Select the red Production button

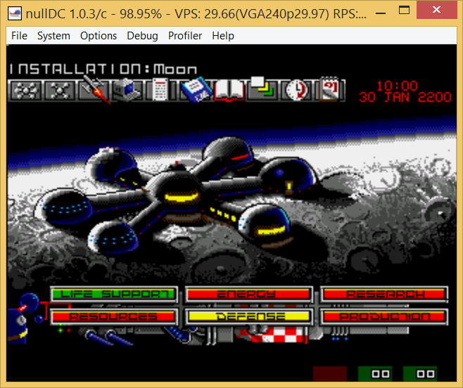[384, 317]
